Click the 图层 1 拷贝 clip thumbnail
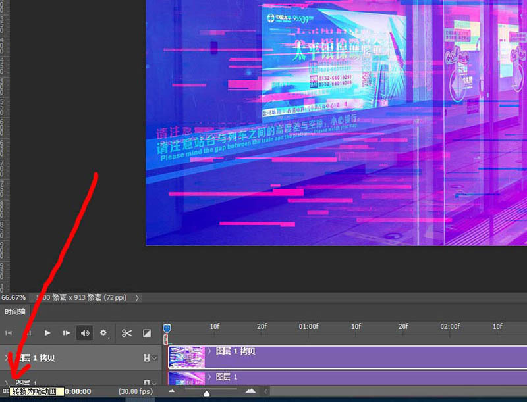Screen dimensions: 527x402 [187, 357]
